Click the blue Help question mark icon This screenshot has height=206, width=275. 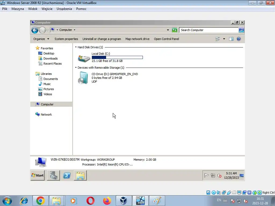tap(238, 39)
